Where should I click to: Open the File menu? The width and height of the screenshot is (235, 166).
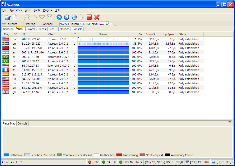tap(4, 10)
